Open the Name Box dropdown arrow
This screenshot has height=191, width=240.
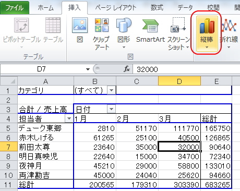point(88,69)
